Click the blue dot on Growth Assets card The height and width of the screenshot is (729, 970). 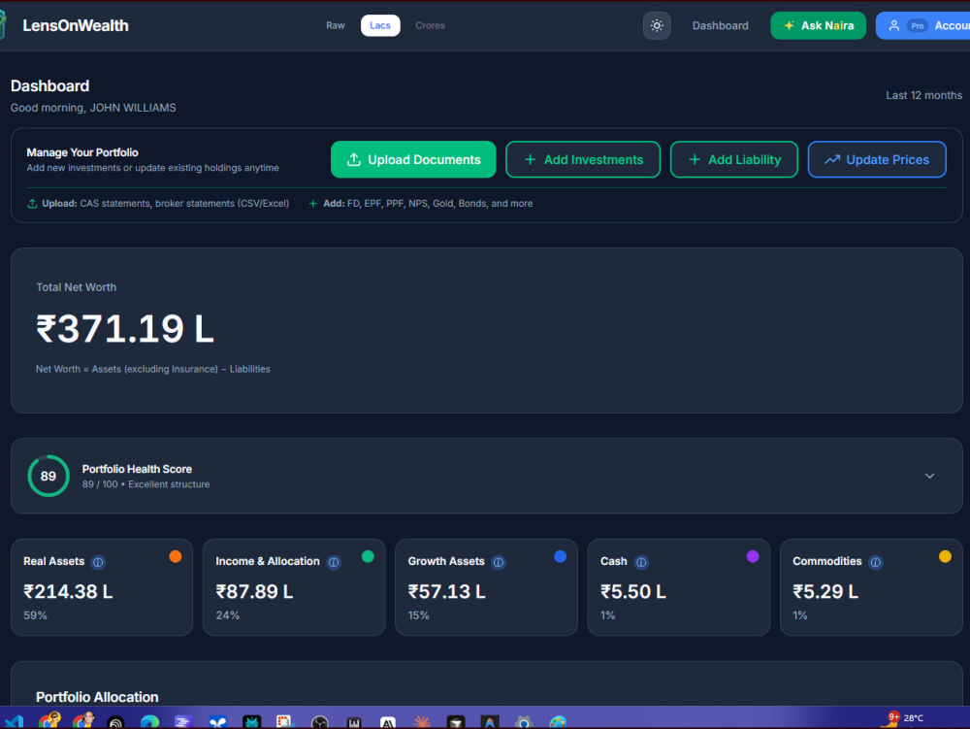(x=560, y=556)
